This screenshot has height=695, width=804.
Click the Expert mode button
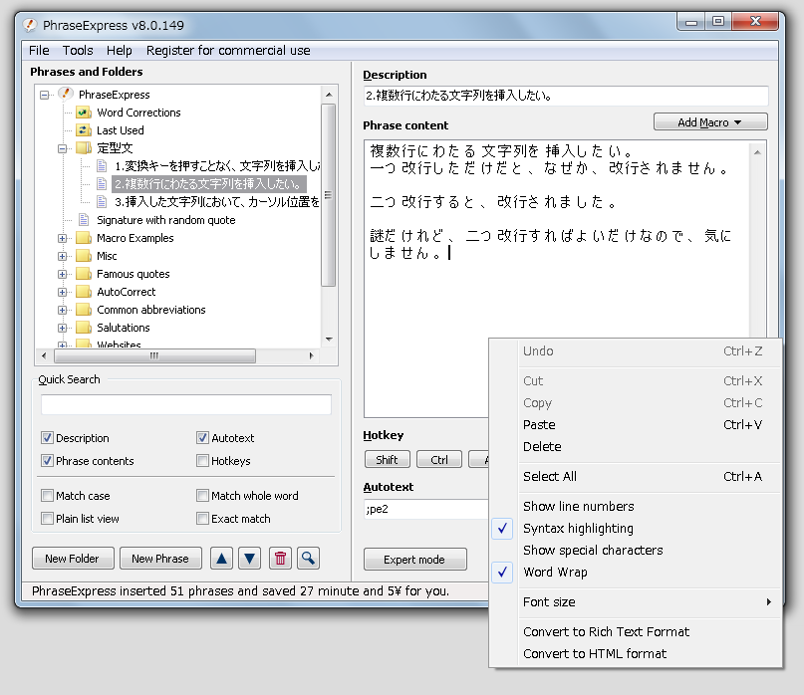click(414, 560)
